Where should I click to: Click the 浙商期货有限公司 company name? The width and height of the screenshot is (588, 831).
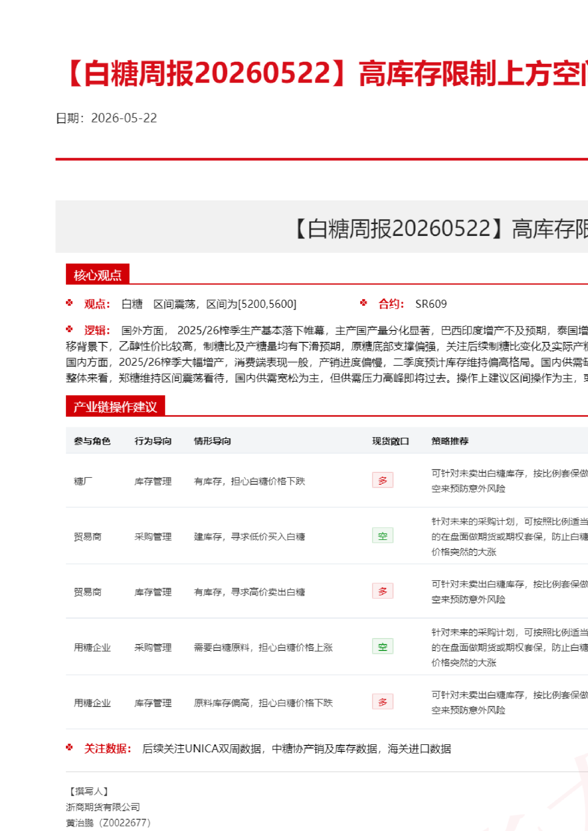click(x=103, y=807)
